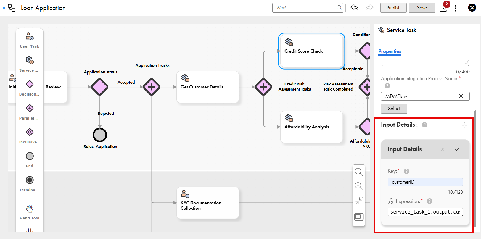Image resolution: width=481 pixels, height=239 pixels.
Task: Toggle the minimap view icon
Action: [x=359, y=217]
